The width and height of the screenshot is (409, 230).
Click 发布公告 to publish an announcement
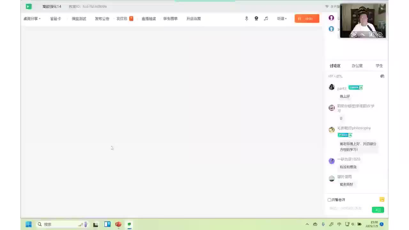tap(102, 19)
